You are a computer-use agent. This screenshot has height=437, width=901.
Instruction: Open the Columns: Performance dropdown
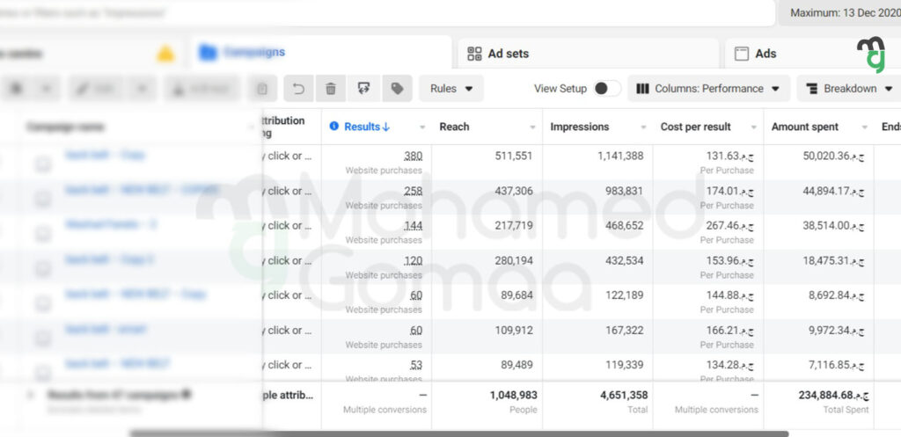pyautogui.click(x=708, y=89)
